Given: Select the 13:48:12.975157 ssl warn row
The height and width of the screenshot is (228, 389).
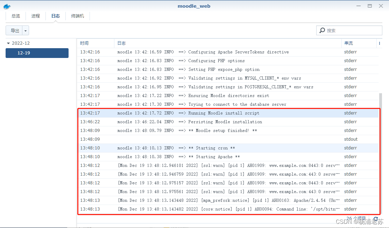Looking at the screenshot, I should coord(228,183).
